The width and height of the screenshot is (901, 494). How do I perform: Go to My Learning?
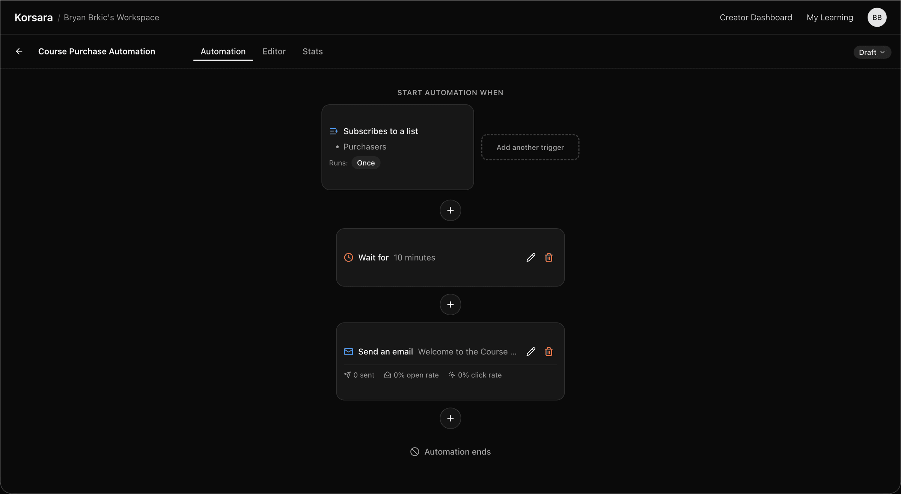pos(830,18)
